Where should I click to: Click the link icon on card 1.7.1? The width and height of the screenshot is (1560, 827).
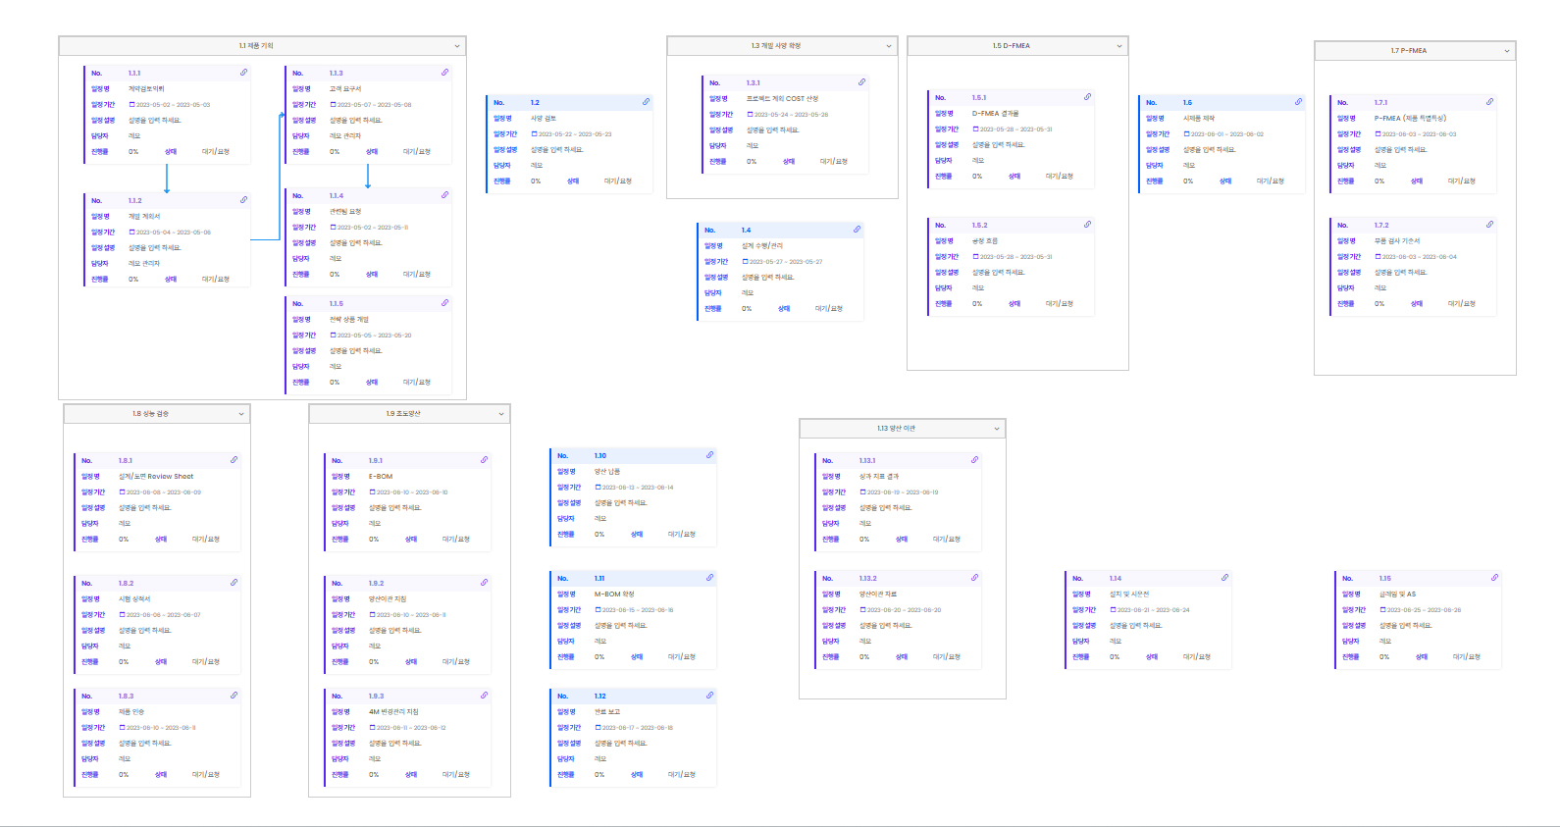pos(1489,102)
